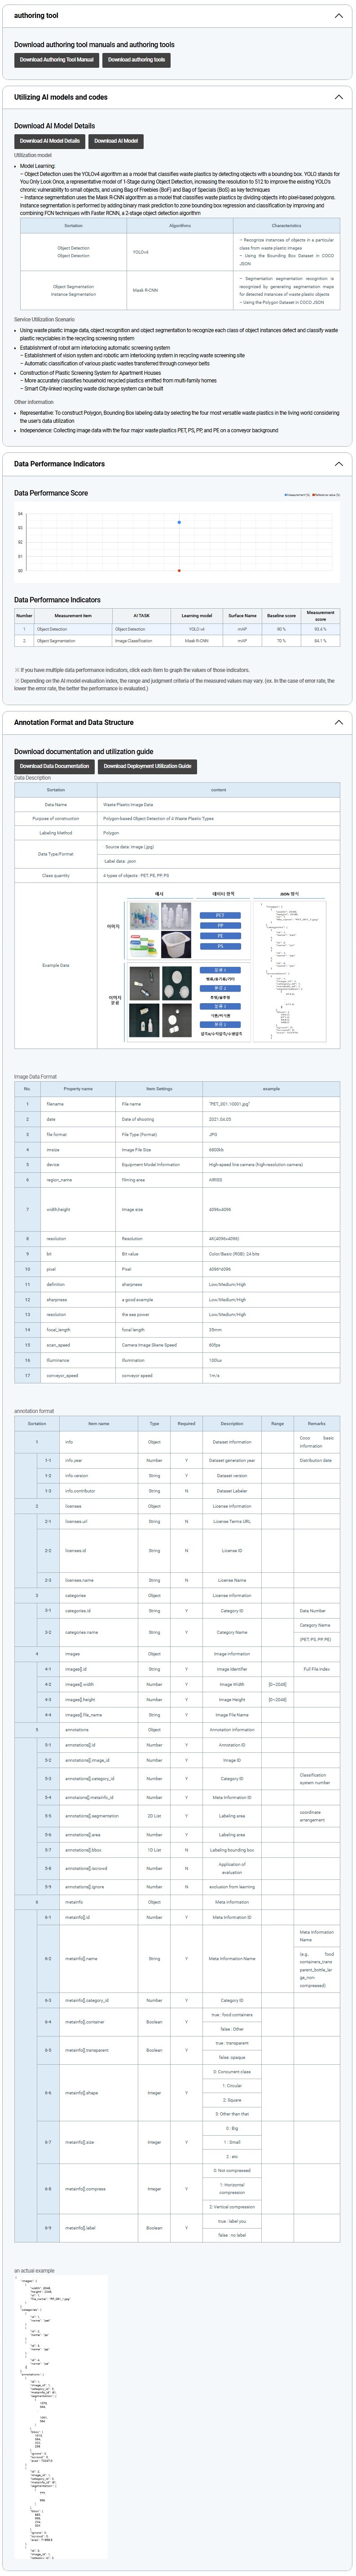Click the red reference point on chart
Image resolution: width=356 pixels, height=2576 pixels.
tap(179, 570)
